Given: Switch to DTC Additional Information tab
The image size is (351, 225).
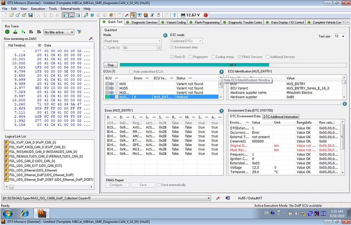Looking at the screenshot, I should (x=281, y=117).
